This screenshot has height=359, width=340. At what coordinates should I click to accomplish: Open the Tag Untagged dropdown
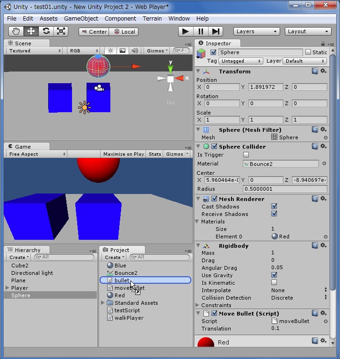pos(240,61)
